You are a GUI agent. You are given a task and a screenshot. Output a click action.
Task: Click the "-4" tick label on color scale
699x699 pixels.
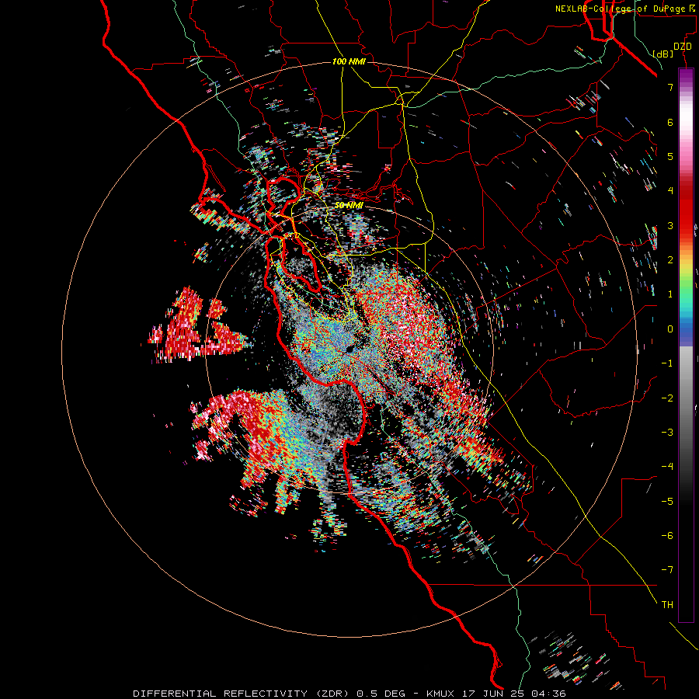coord(667,467)
